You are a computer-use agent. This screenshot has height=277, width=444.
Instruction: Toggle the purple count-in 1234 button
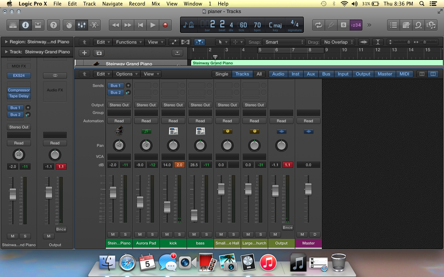(356, 25)
